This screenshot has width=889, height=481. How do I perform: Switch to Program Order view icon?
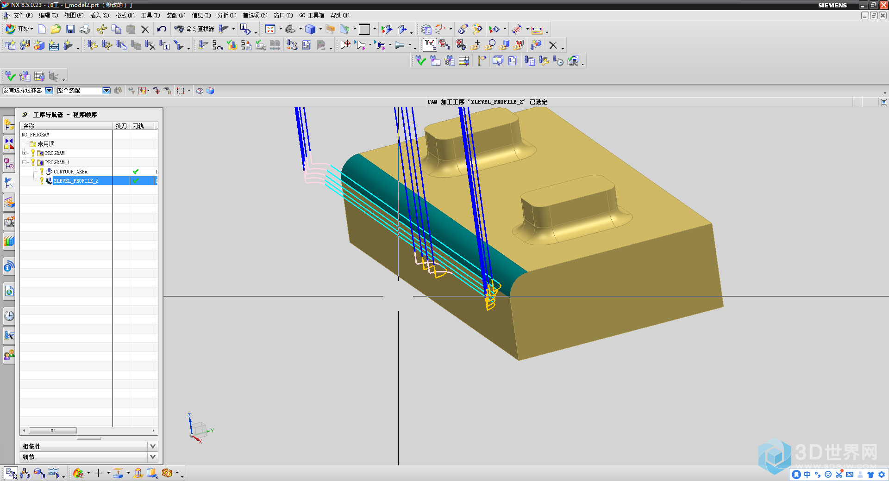pyautogui.click(x=11, y=473)
